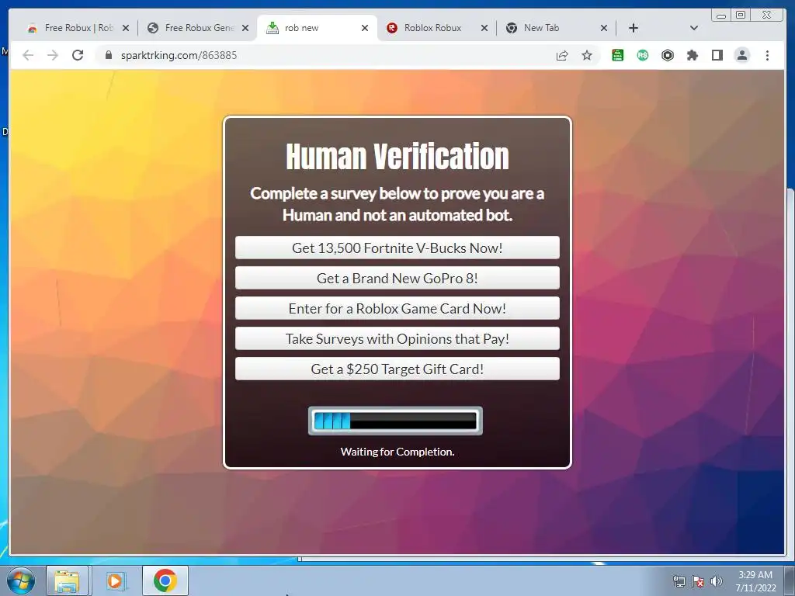Minimize the Chrome window
This screenshot has width=795, height=596.
721,16
